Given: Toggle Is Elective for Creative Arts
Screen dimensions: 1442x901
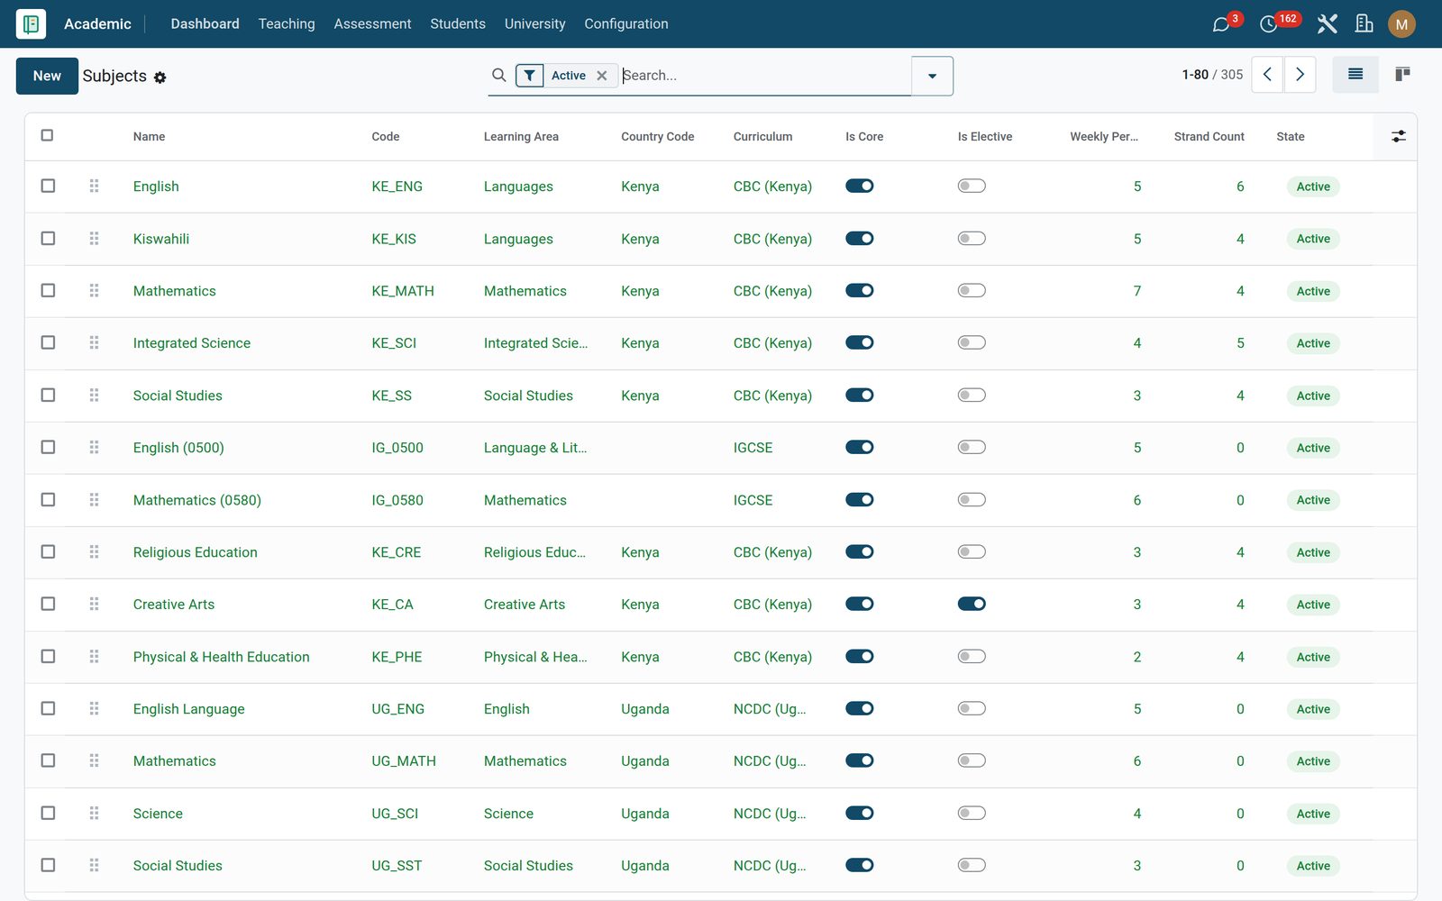Looking at the screenshot, I should 972,604.
